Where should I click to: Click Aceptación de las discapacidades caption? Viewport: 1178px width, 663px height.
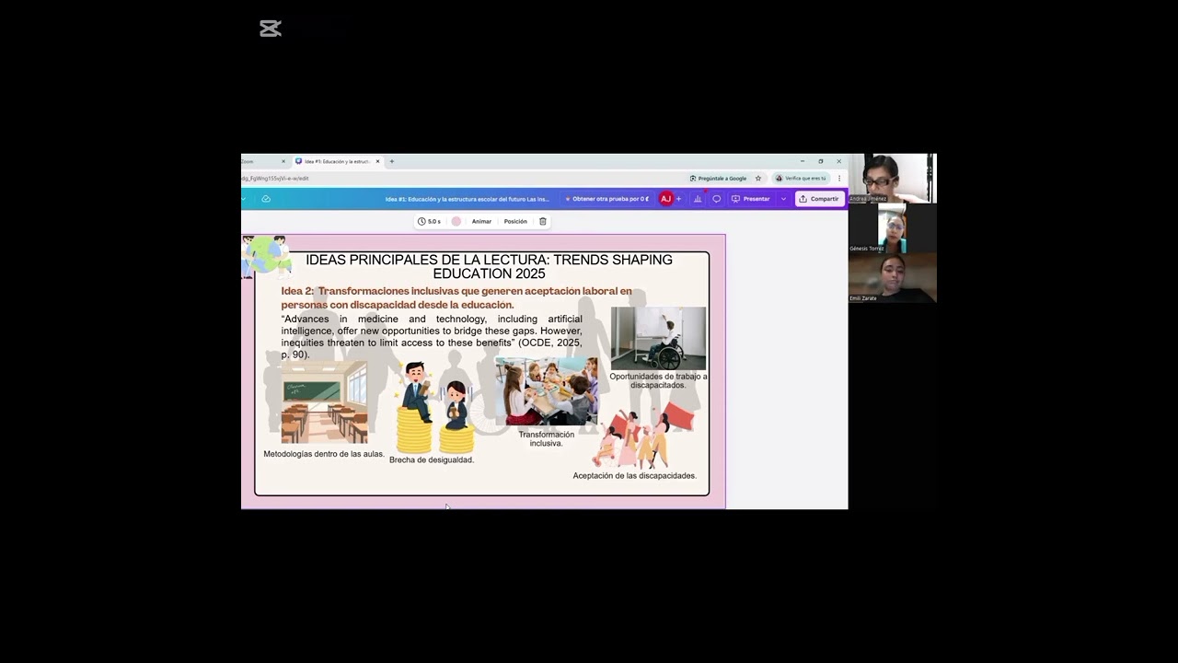pos(635,476)
